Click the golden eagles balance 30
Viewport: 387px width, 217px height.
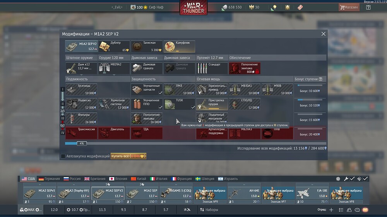click(254, 7)
